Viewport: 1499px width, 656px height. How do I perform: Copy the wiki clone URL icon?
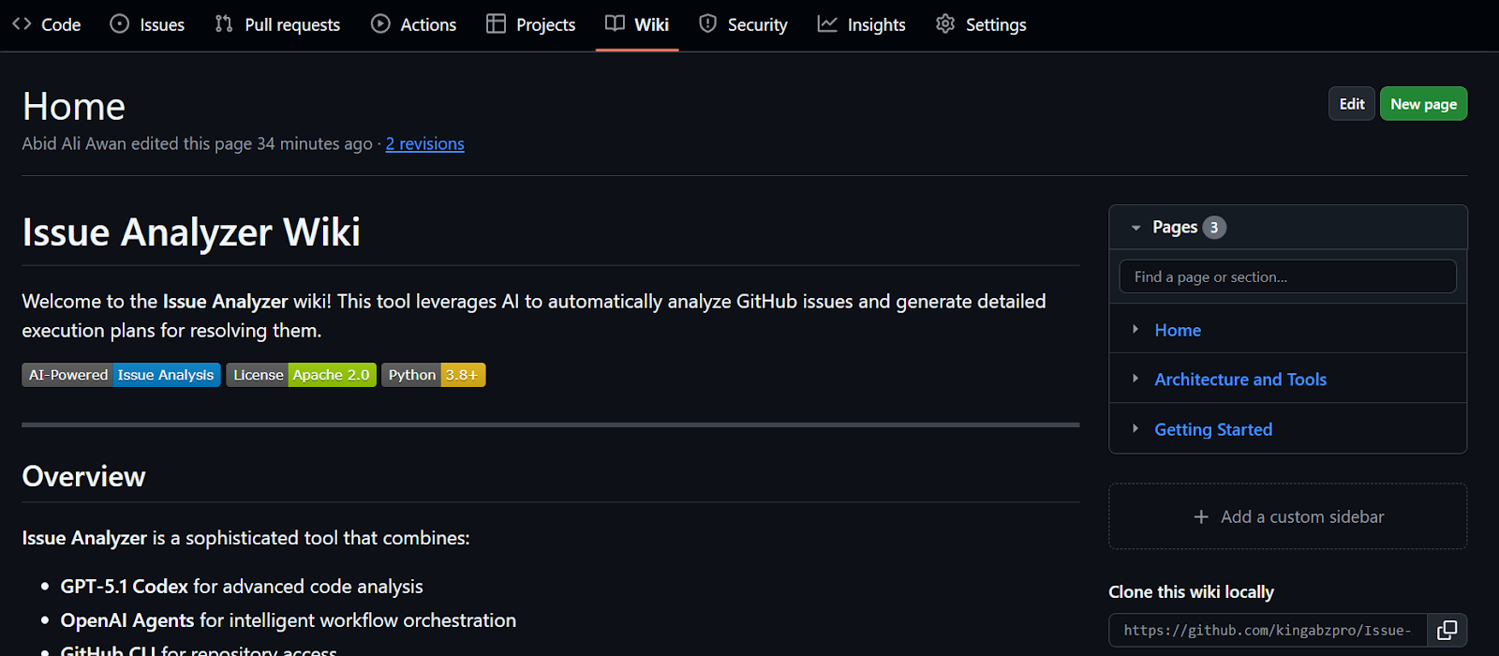point(1447,631)
